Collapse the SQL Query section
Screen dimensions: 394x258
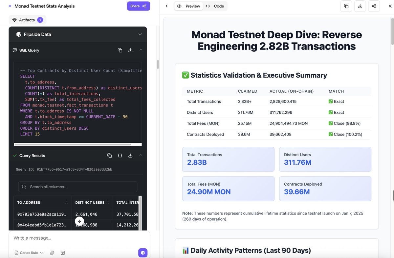coord(141,50)
